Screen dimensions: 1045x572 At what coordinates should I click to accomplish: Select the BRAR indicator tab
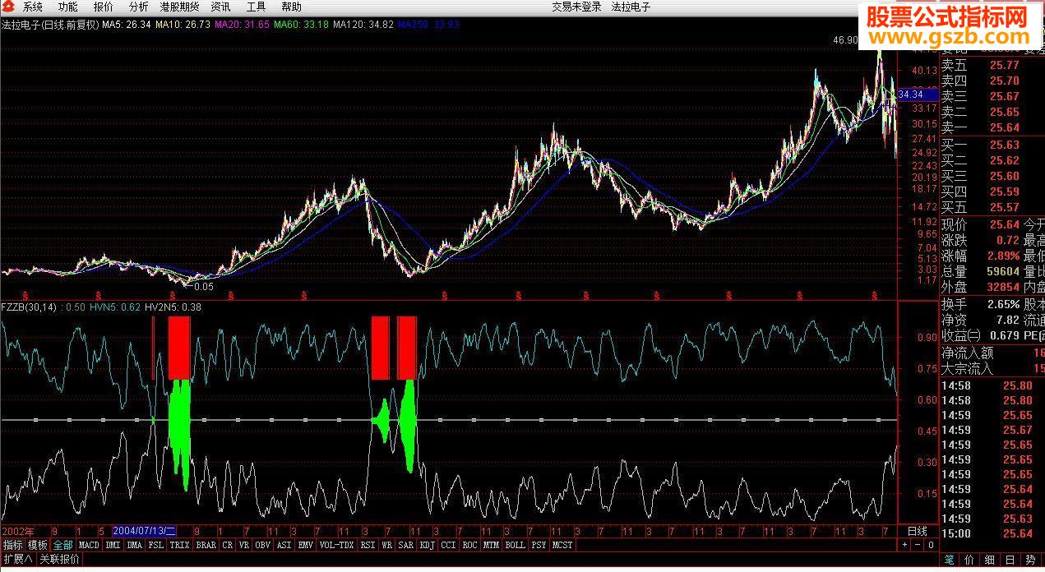pos(206,545)
